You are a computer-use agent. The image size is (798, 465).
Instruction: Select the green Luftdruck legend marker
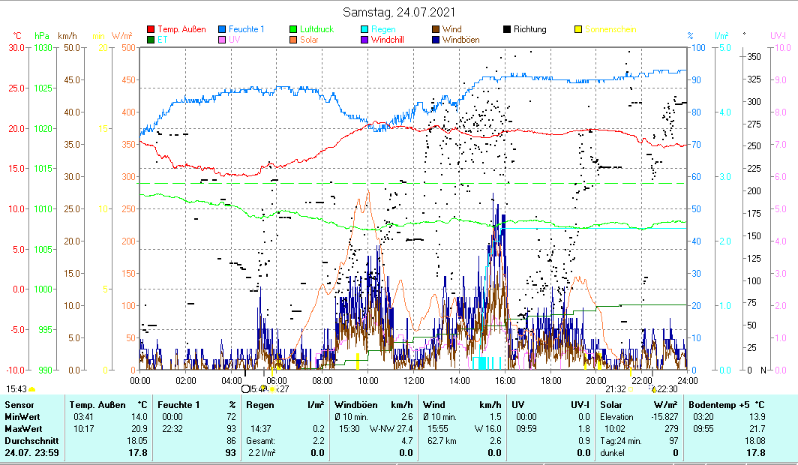(x=293, y=30)
